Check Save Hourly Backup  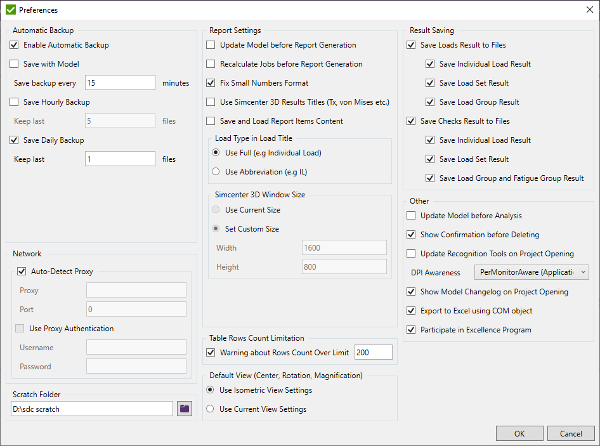click(14, 102)
